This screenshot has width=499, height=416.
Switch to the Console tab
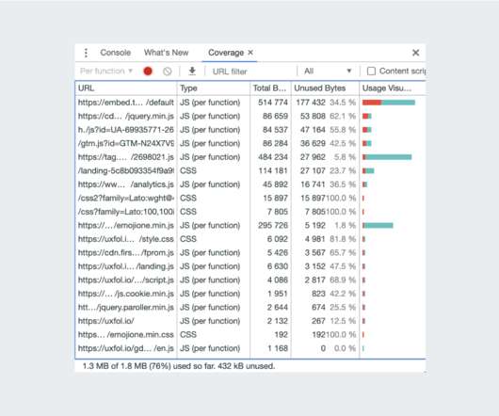click(116, 53)
